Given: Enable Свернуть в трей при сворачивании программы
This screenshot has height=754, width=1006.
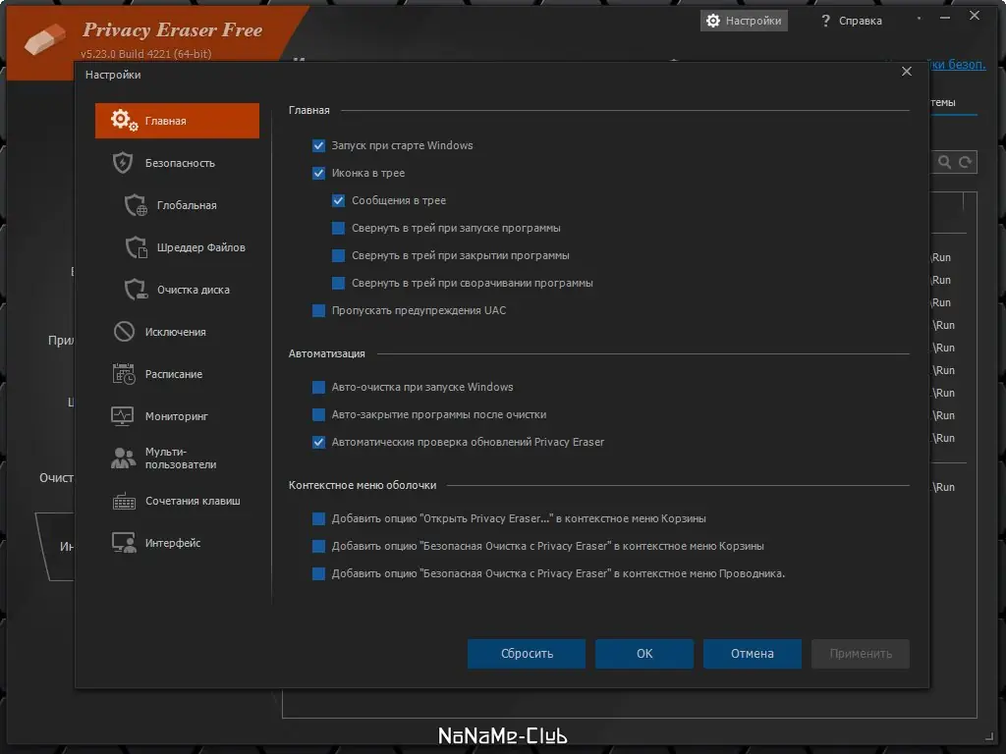Looking at the screenshot, I should [339, 283].
